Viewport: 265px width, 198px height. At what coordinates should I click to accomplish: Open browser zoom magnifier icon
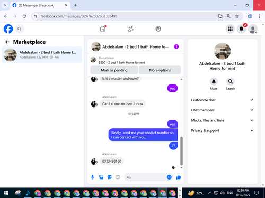[228, 16]
